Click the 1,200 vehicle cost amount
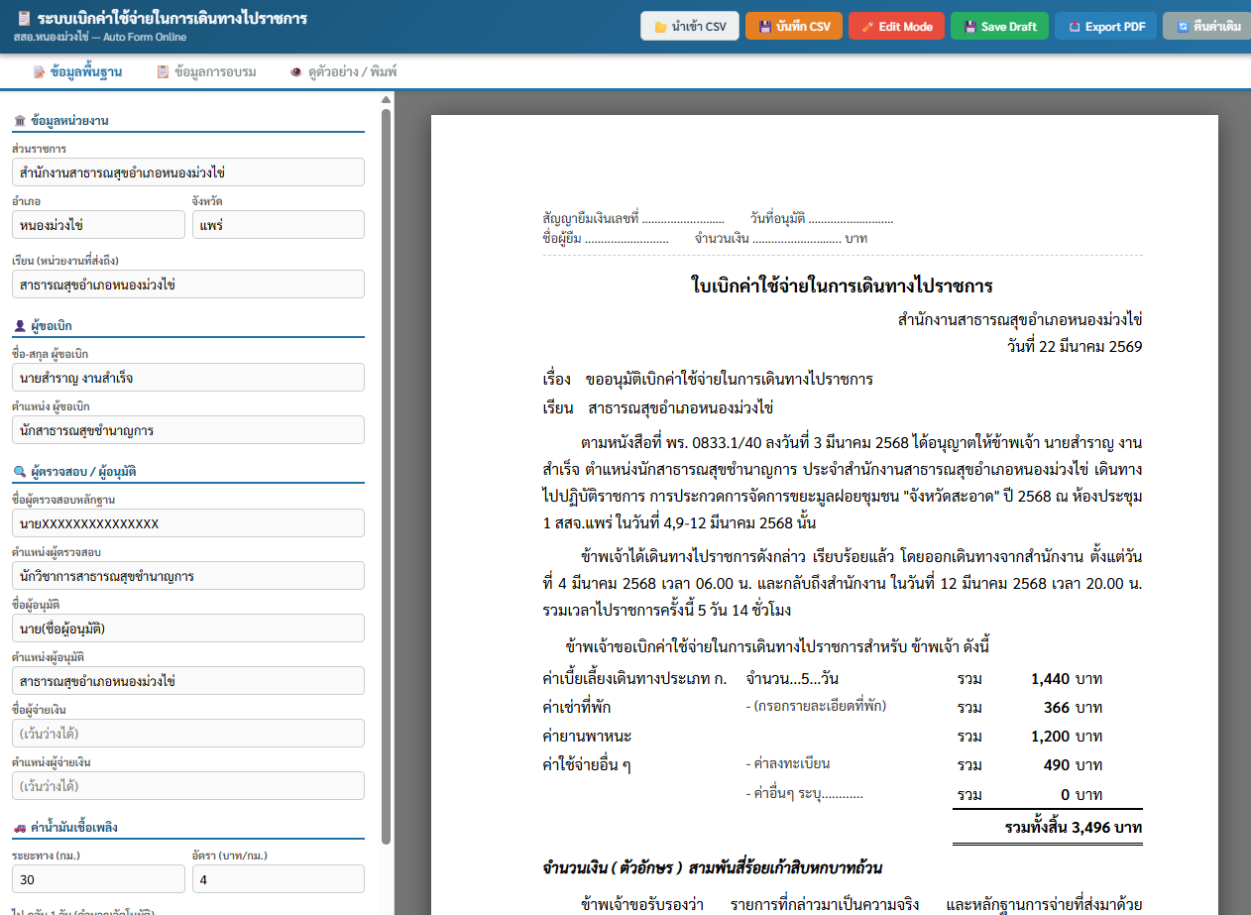Screen dimensions: 1251x915 (1050, 737)
